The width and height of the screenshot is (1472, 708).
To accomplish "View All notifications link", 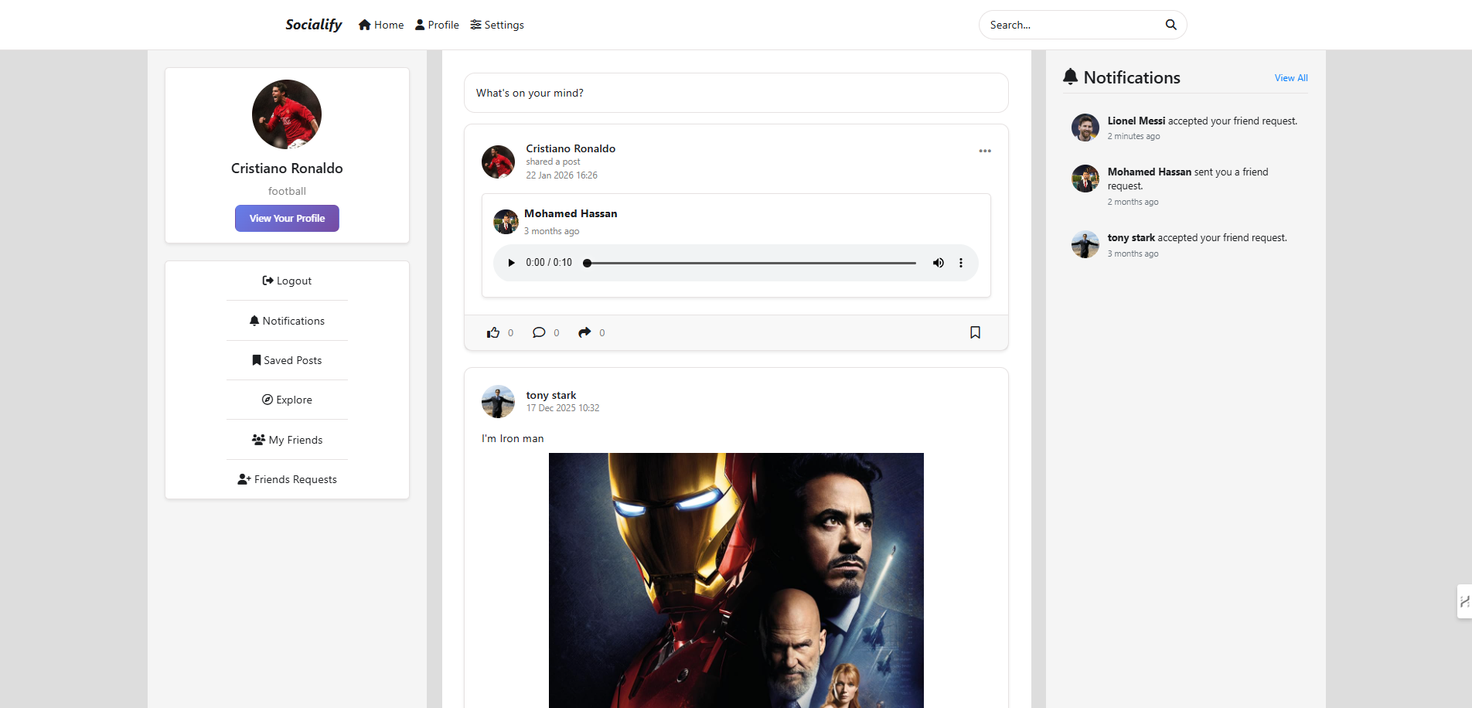I will coord(1291,78).
